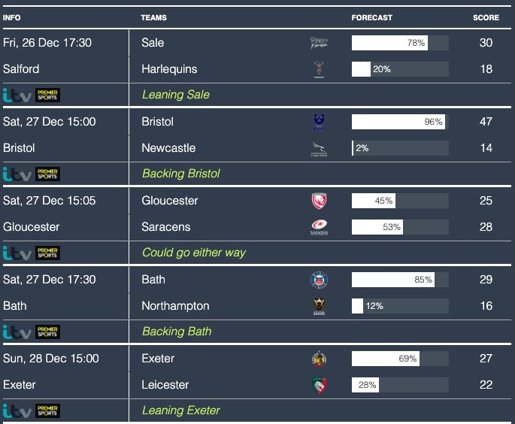Click the SCORE column header
Screen dimensions: 515x424
(486, 17)
